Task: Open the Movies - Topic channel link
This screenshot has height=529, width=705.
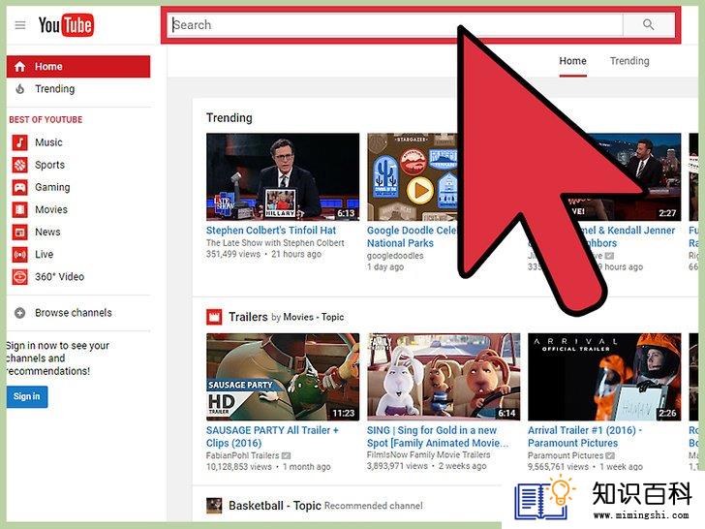Action: click(x=314, y=317)
